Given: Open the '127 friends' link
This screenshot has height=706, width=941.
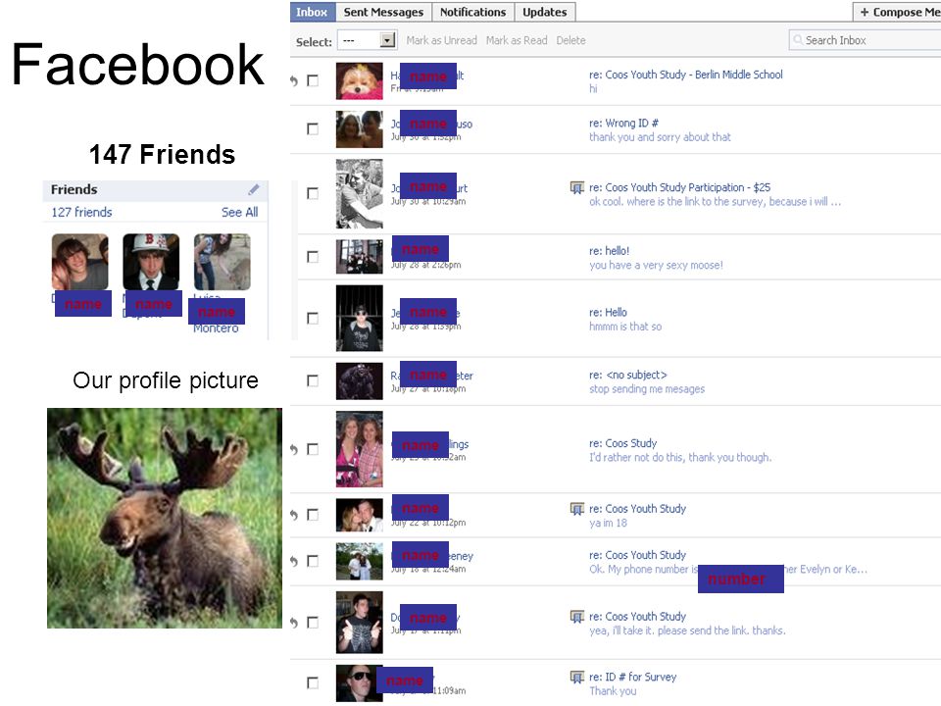Looking at the screenshot, I should click(81, 212).
